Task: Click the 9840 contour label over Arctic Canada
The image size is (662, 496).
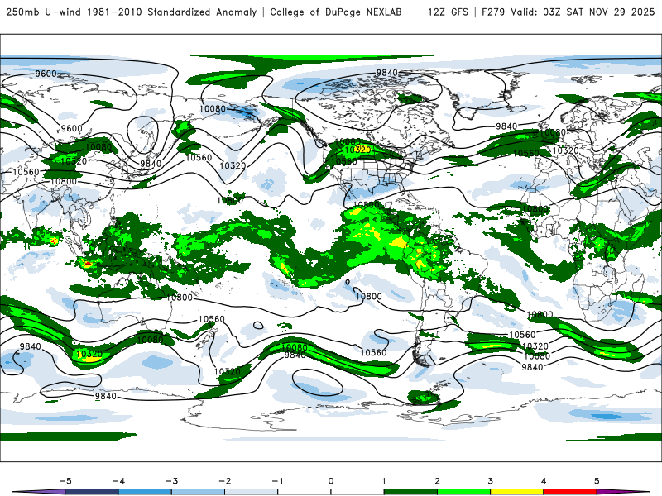Action: pos(386,73)
